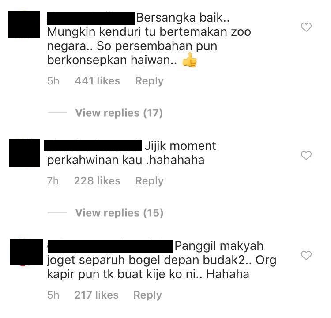Show who liked: 217 likes

point(97,295)
